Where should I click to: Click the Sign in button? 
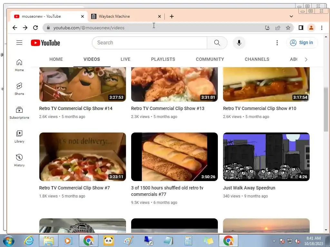pyautogui.click(x=302, y=43)
